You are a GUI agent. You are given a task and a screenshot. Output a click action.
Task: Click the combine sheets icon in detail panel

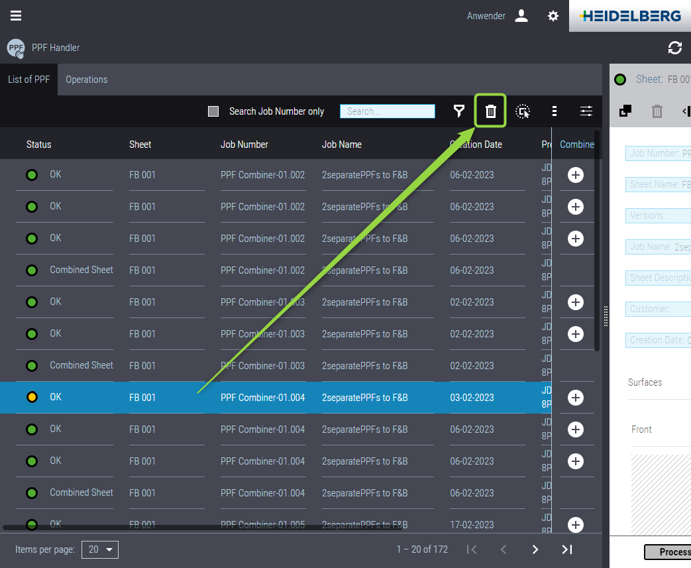[625, 111]
